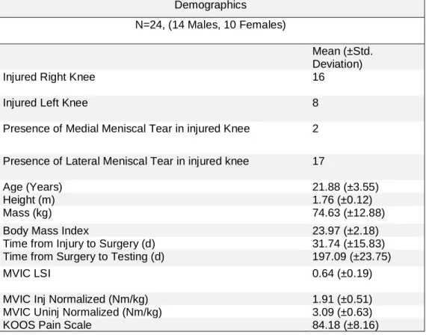Select the Mass (kg) label

(27, 212)
